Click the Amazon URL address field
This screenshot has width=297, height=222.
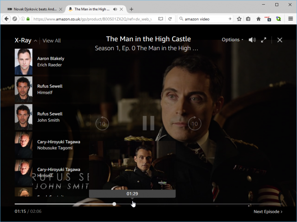pos(92,19)
